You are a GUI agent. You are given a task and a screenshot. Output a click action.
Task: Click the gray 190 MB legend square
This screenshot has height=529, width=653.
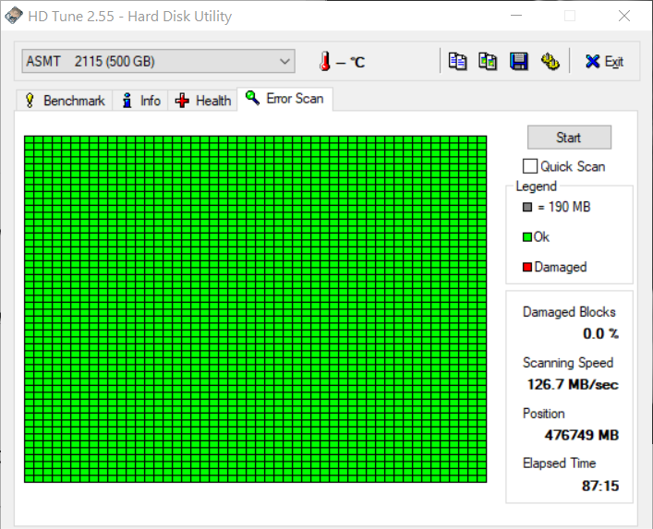pyautogui.click(x=527, y=208)
